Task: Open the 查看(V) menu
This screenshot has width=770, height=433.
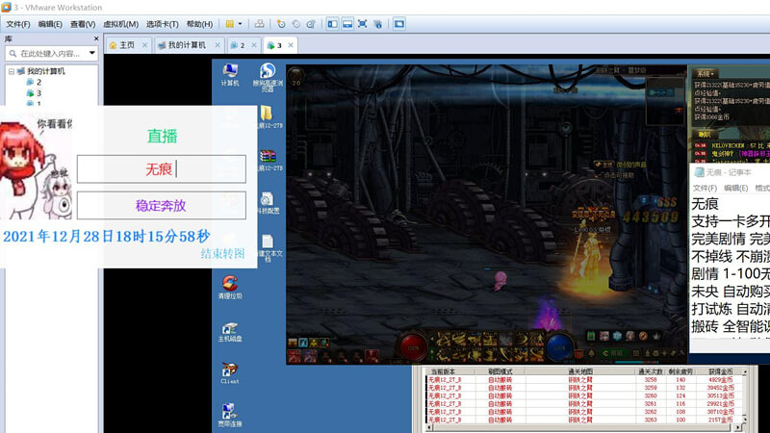Action: [x=83, y=24]
